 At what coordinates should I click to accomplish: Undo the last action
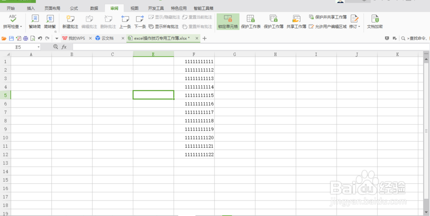click(x=40, y=38)
